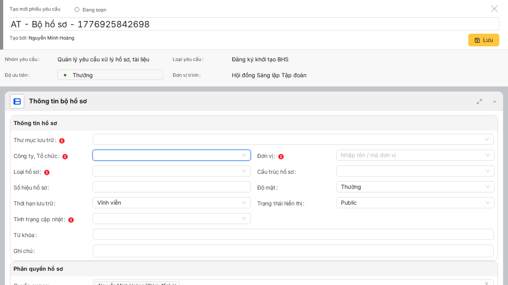Screen dimensions: 508x285
Task: Click the Số hiệu hồ sơ input field
Action: click(x=171, y=187)
